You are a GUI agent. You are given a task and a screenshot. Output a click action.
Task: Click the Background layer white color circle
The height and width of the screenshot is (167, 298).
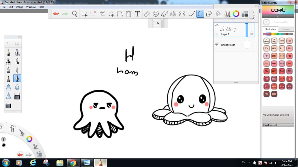247,44
